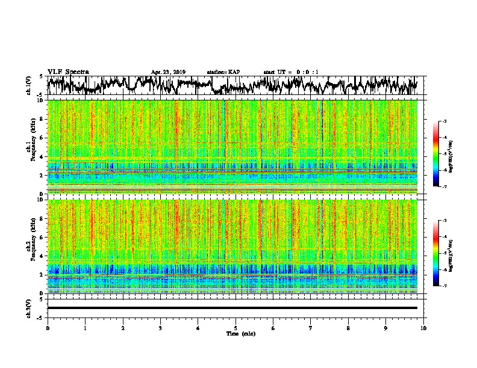This screenshot has width=477, height=368.
Task: Click the "-3" tick on ch.2 color bar
Action: point(444,221)
